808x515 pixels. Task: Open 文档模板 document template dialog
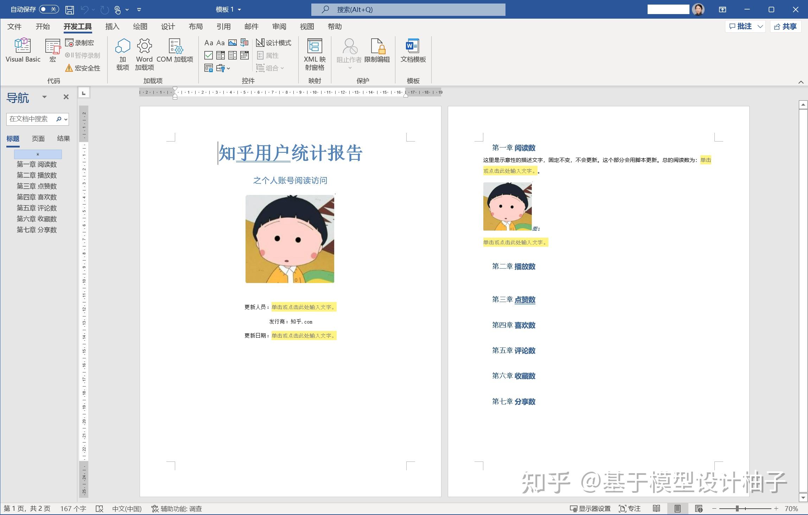tap(413, 50)
